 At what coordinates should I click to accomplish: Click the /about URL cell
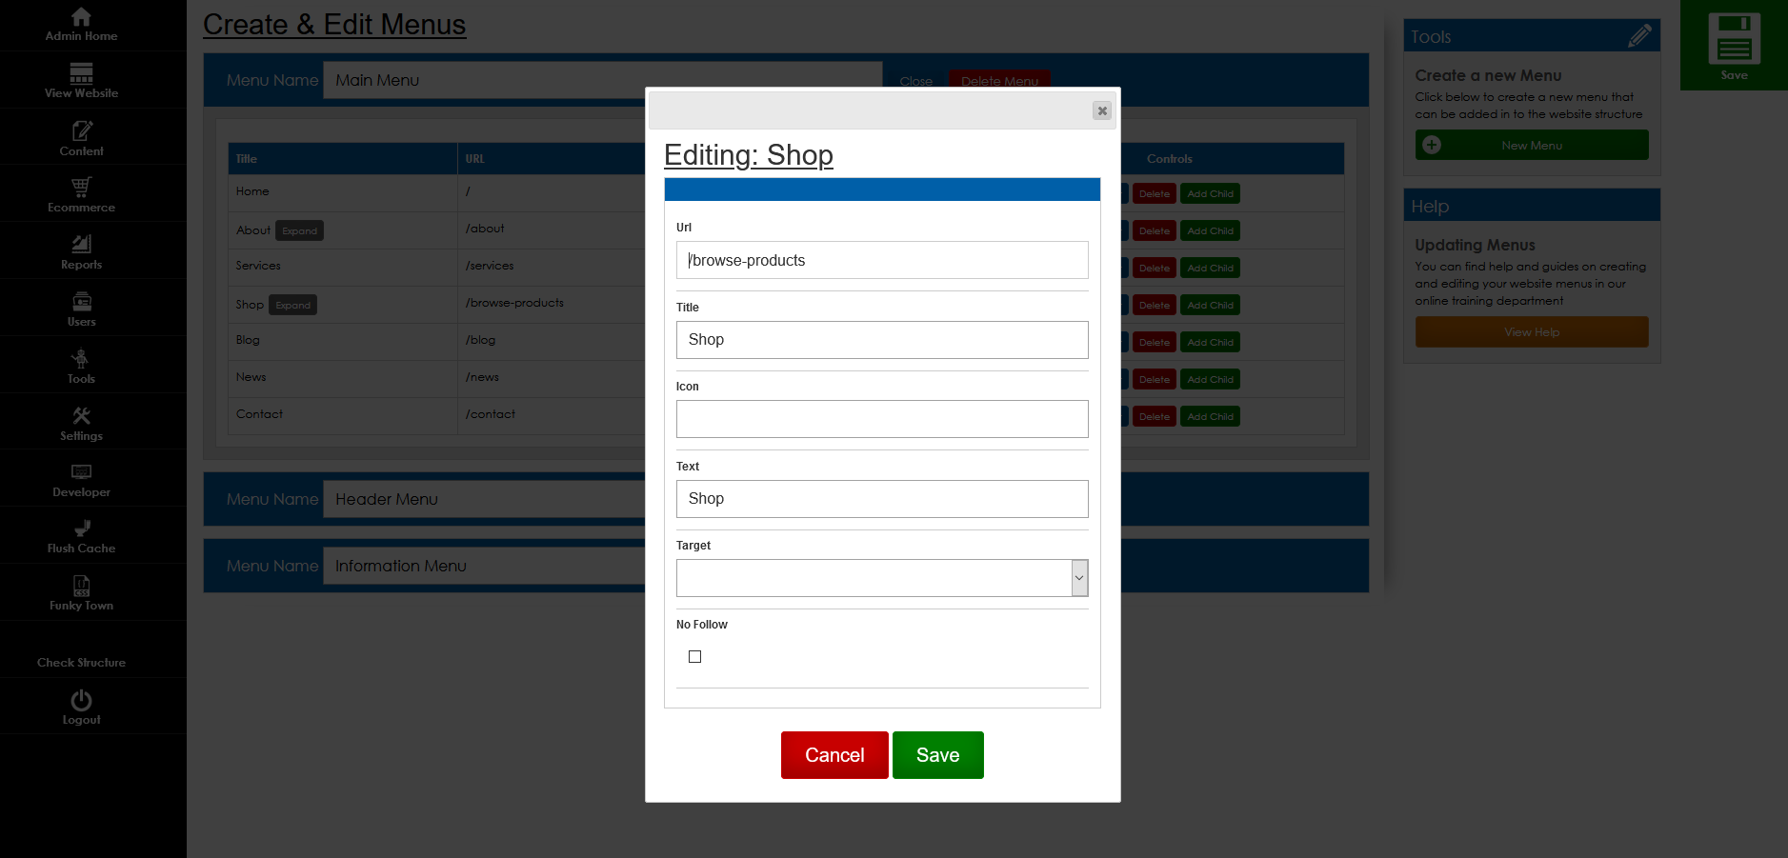pos(552,229)
